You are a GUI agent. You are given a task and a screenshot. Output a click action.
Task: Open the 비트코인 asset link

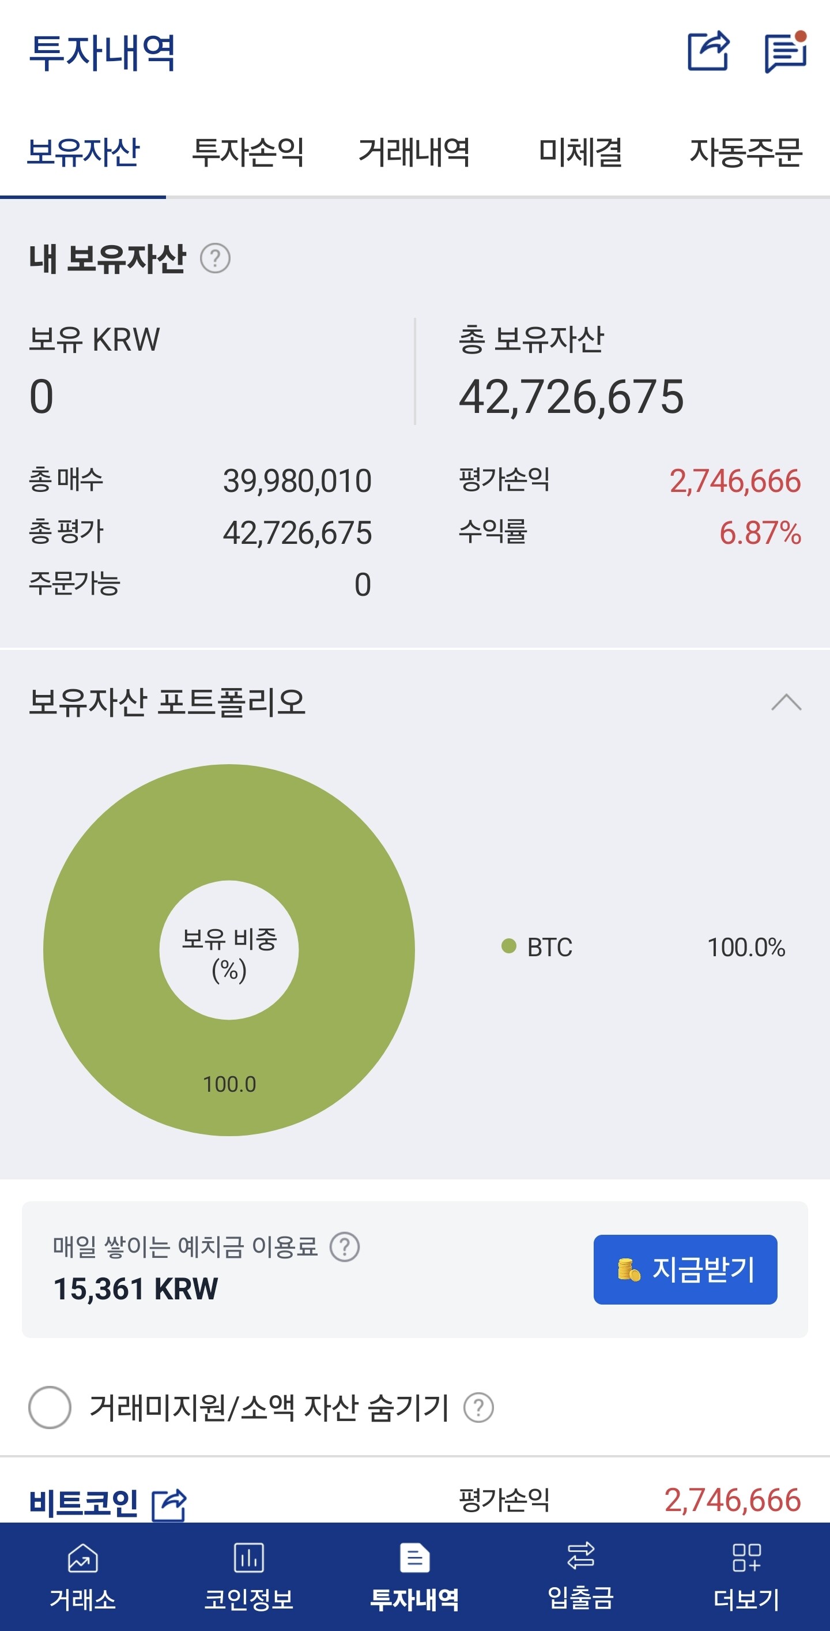[84, 1503]
